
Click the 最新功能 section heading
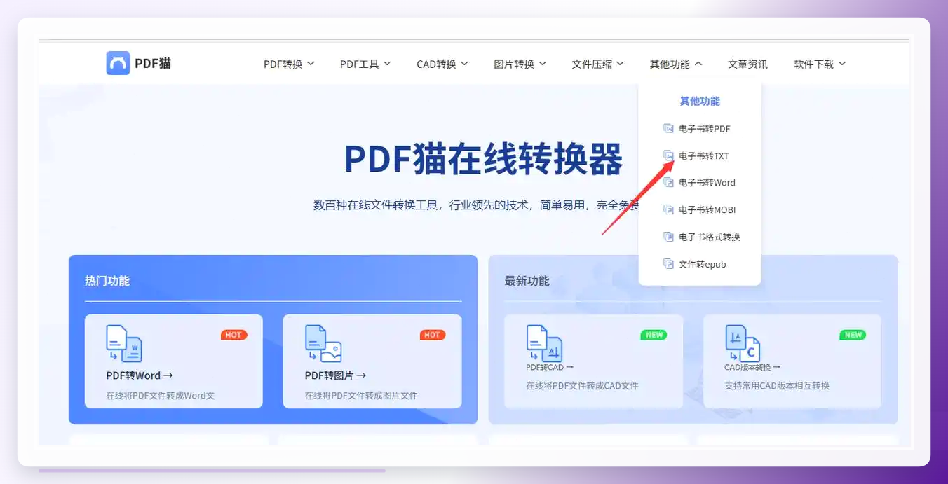[x=527, y=281]
